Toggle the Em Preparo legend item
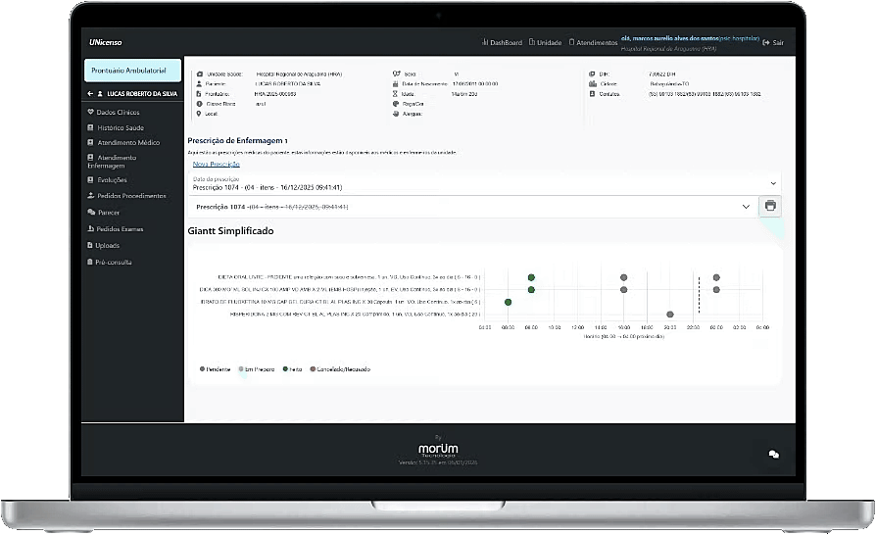Viewport: 876px width, 535px height. click(255, 369)
